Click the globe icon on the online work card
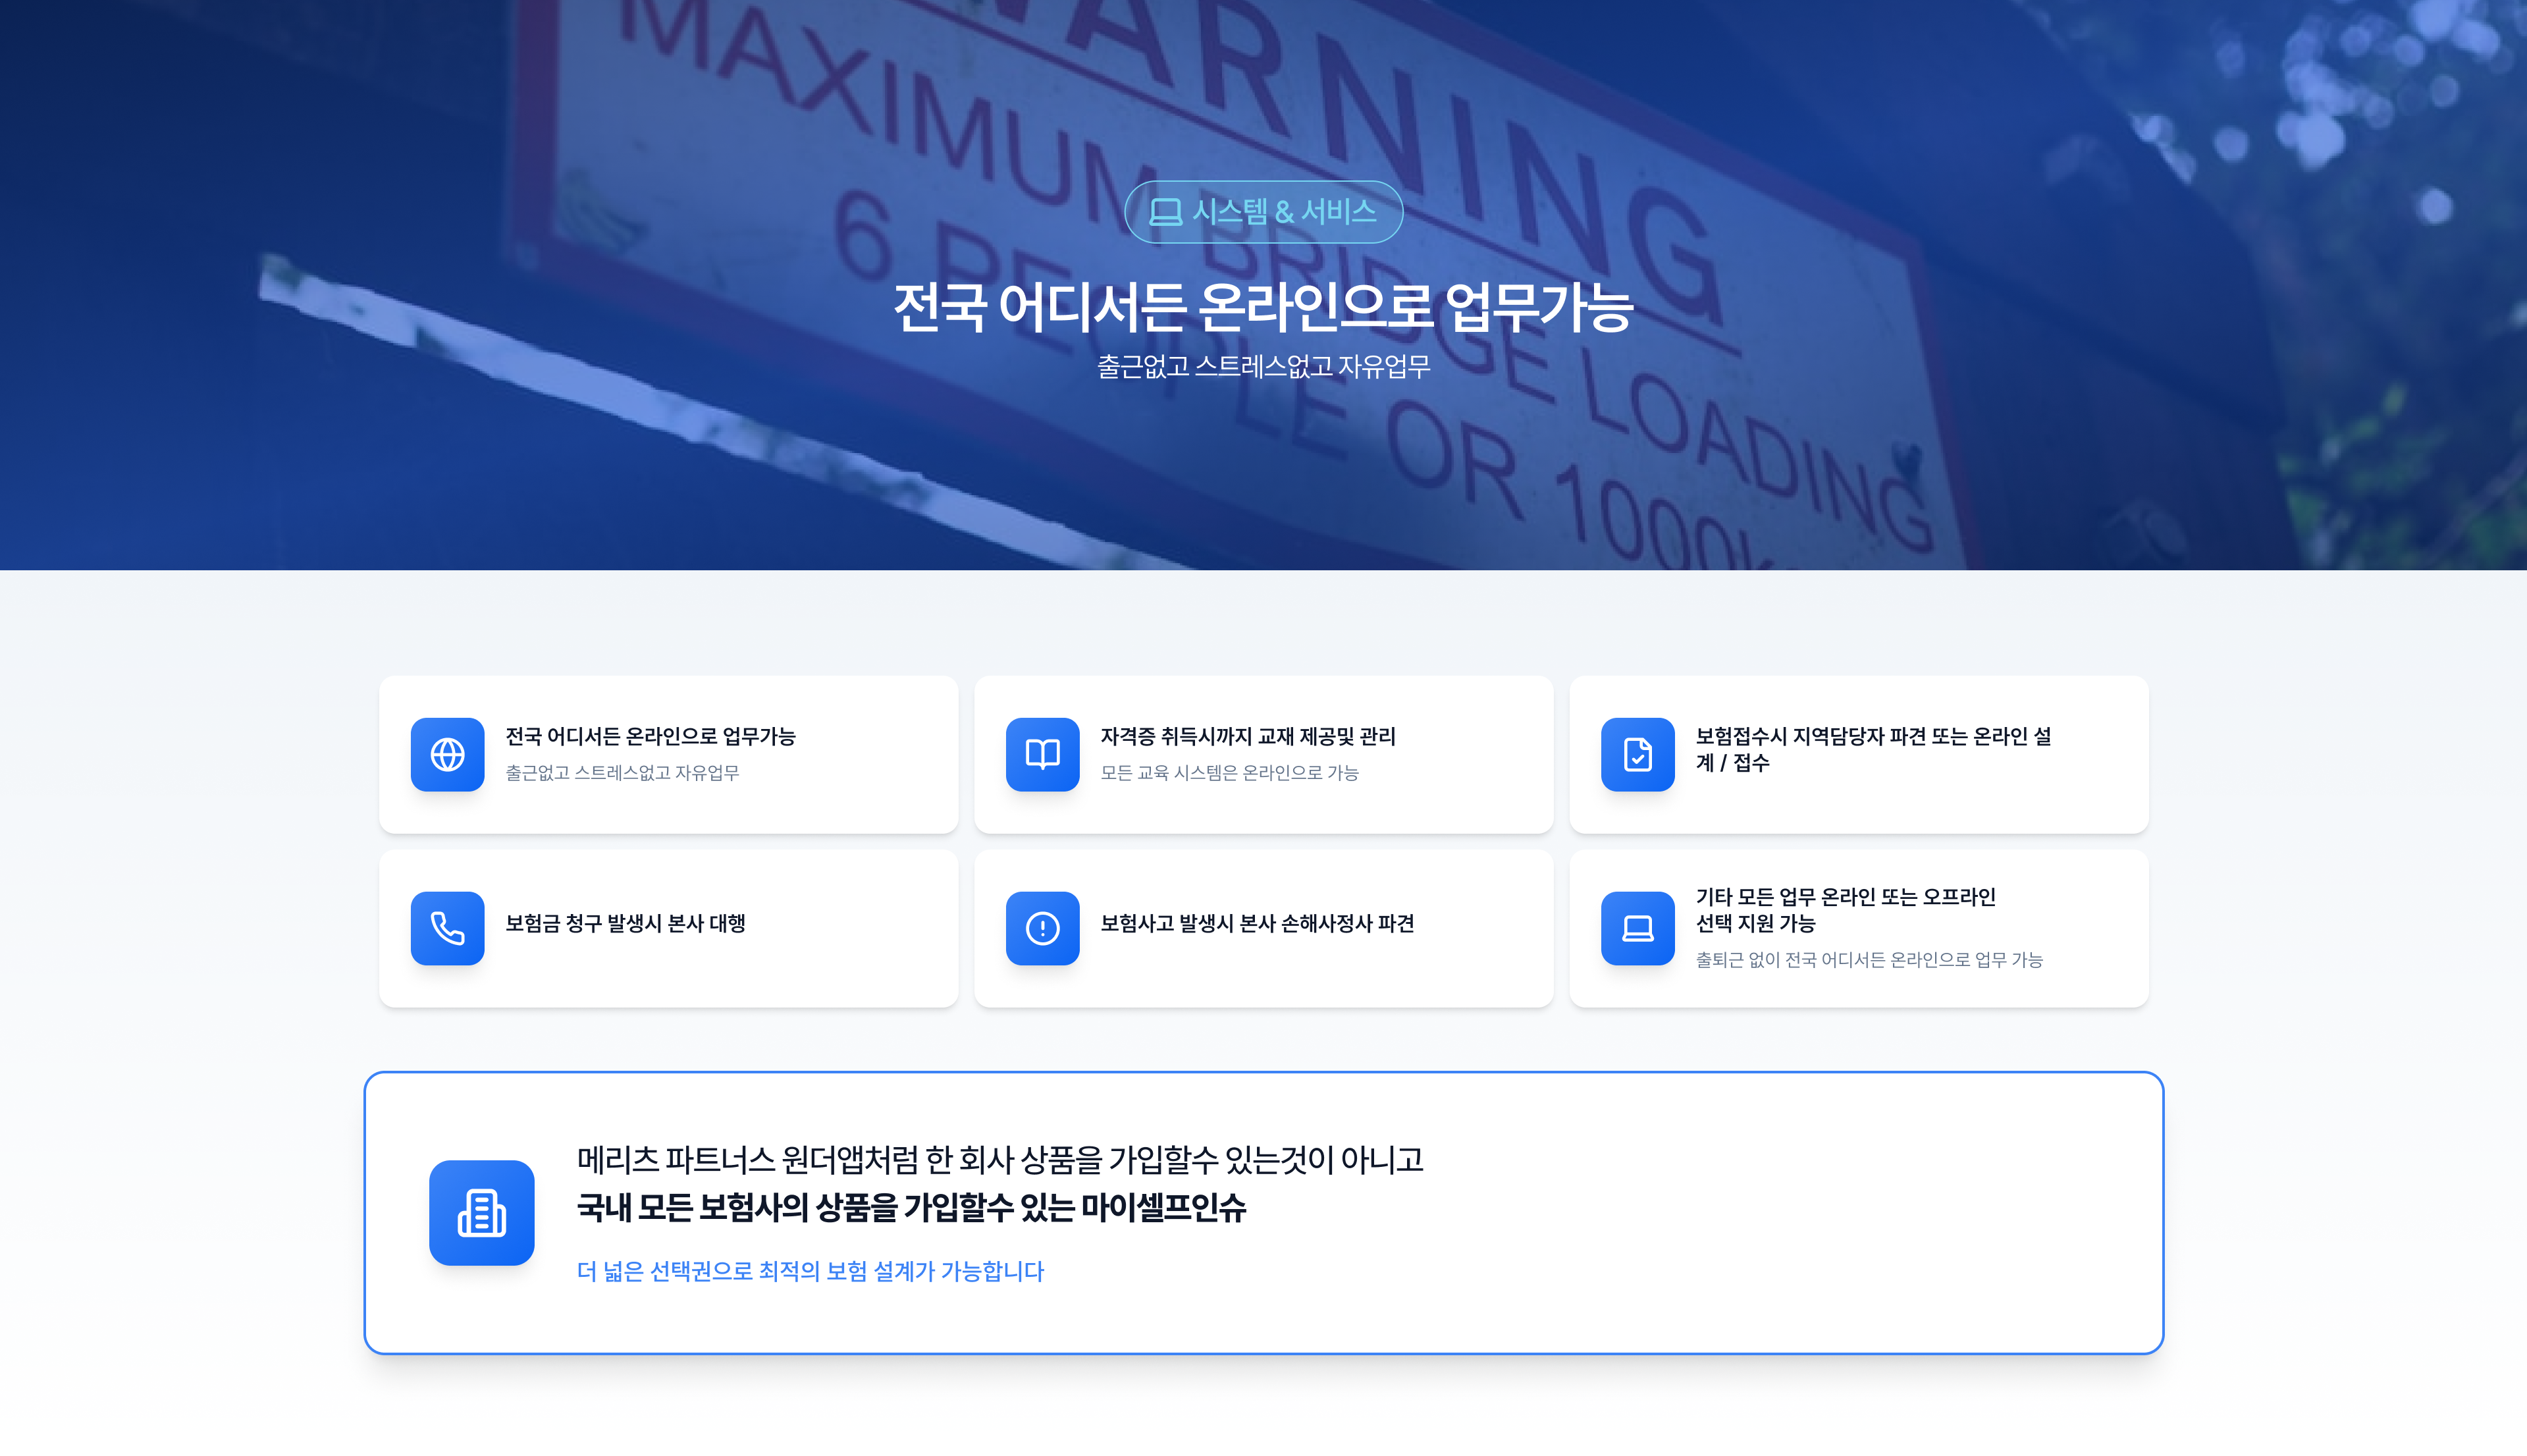The height and width of the screenshot is (1456, 2527). [447, 754]
